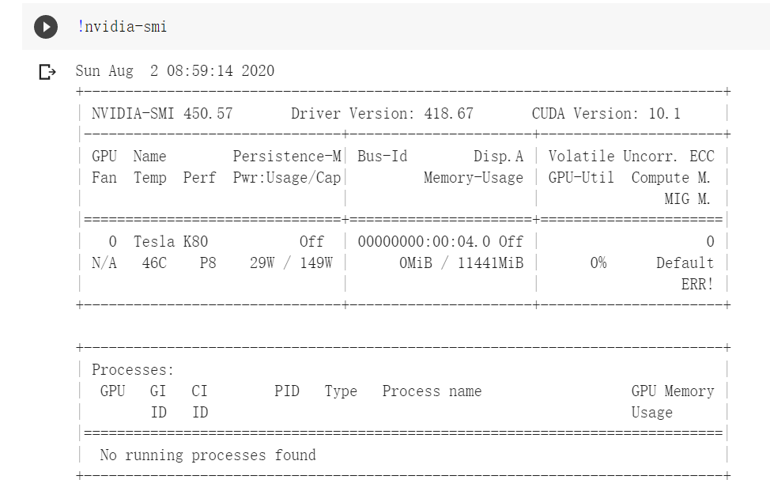Click the No running processes found text
The image size is (770, 491).
click(x=208, y=455)
